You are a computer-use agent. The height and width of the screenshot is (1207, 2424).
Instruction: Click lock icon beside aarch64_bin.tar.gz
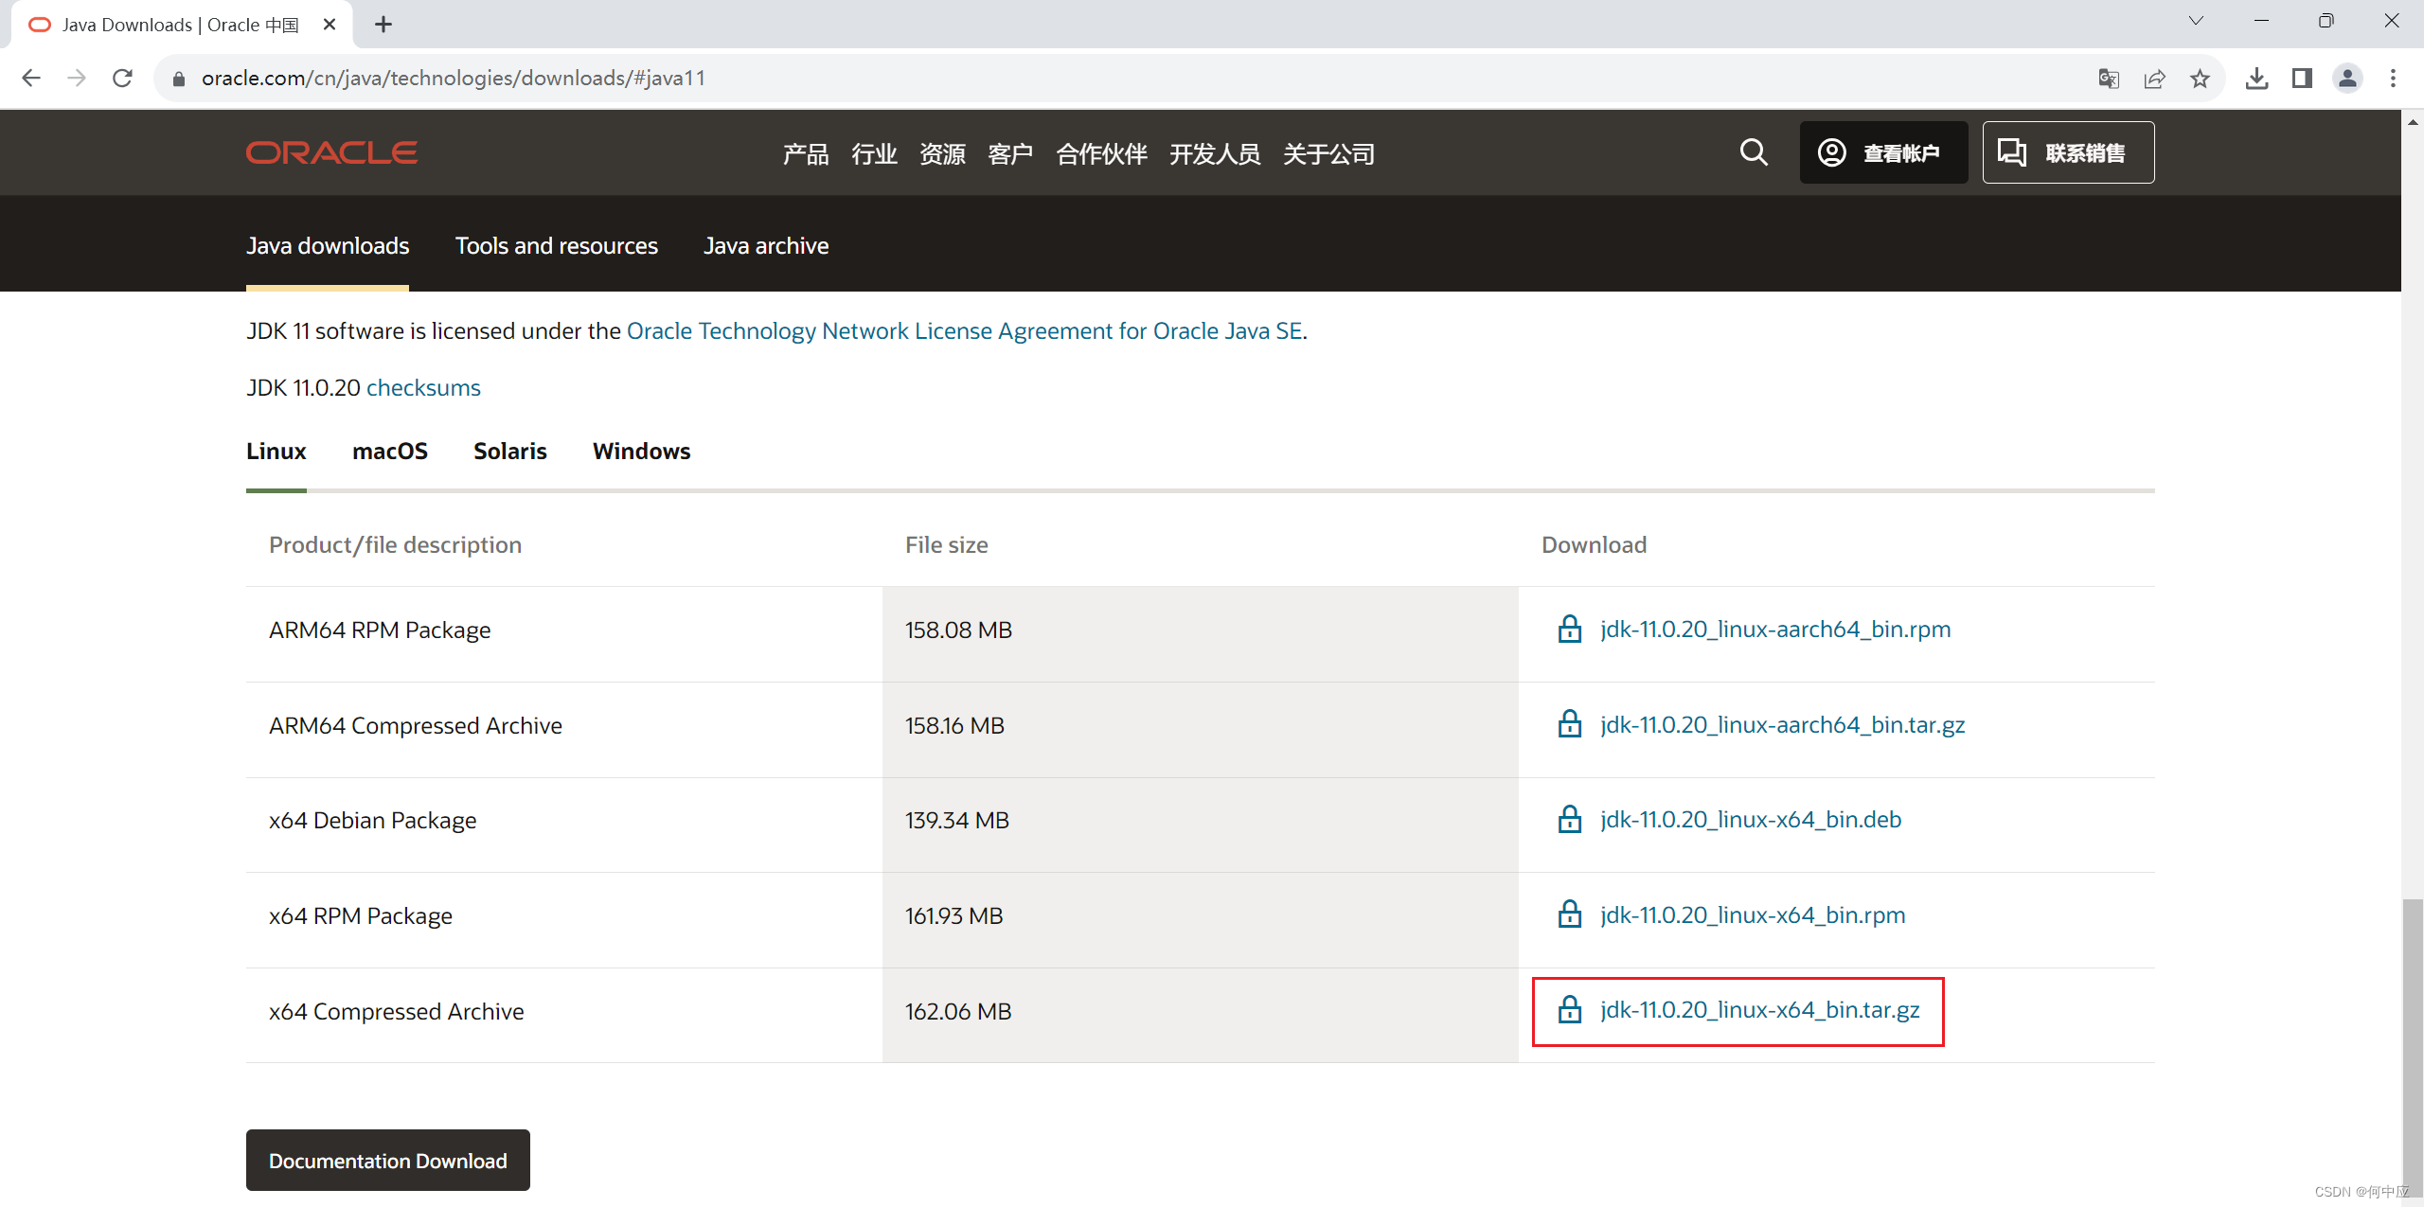1569,724
